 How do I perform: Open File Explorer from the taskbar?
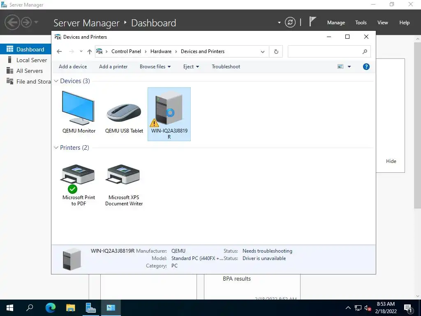tap(70, 308)
